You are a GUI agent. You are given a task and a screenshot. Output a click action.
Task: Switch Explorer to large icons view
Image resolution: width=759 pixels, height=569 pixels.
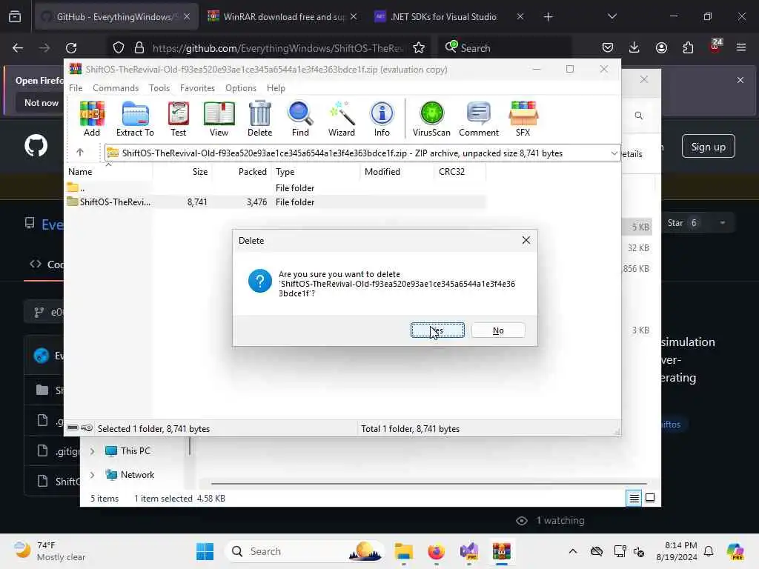click(650, 498)
